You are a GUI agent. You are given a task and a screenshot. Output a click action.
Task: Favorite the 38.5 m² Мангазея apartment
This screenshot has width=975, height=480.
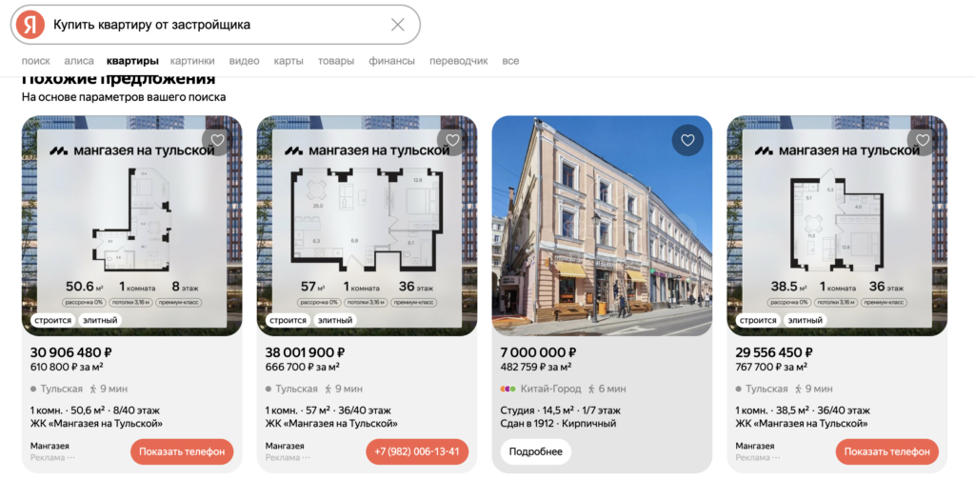click(922, 141)
